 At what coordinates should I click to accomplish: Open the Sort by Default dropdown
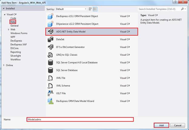[x=71, y=9]
